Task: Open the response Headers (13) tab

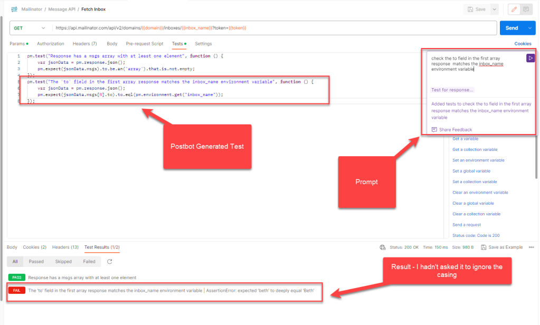Action: pyautogui.click(x=65, y=247)
